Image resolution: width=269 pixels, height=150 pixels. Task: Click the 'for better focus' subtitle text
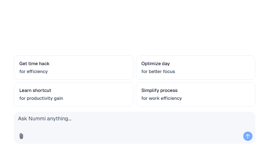(x=158, y=71)
